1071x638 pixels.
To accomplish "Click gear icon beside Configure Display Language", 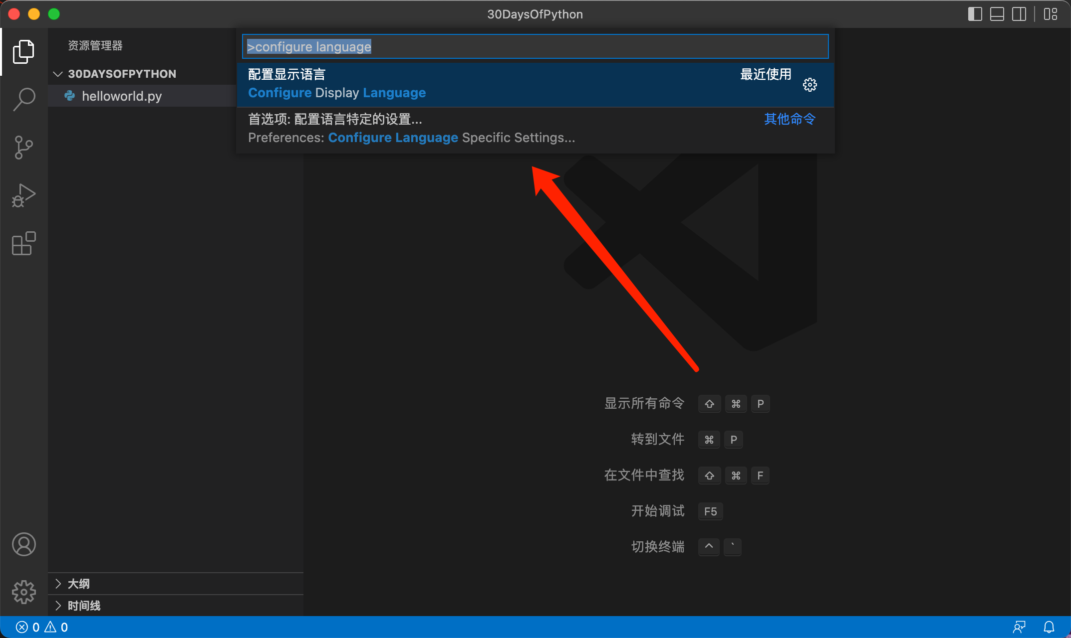I will [809, 85].
